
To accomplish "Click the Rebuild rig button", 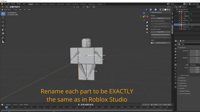I will [160, 18].
